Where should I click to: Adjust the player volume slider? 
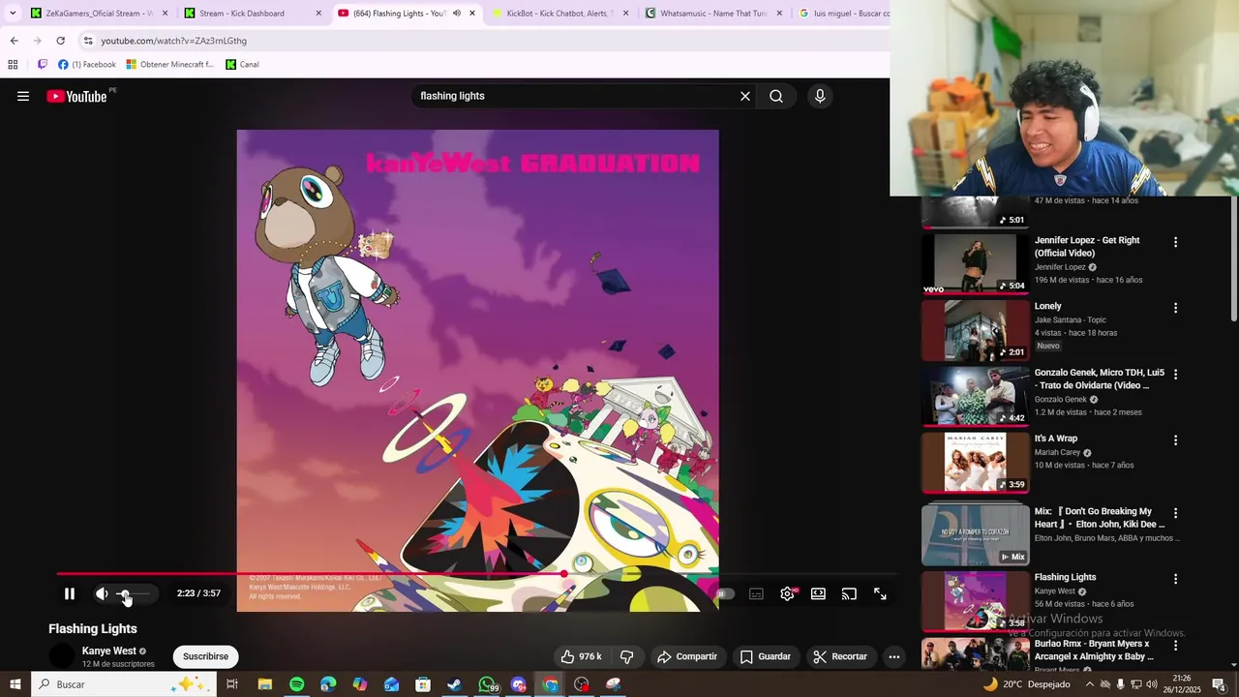136,593
